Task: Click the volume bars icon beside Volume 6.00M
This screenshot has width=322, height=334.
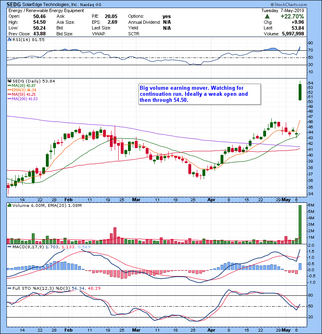Action: [9, 205]
